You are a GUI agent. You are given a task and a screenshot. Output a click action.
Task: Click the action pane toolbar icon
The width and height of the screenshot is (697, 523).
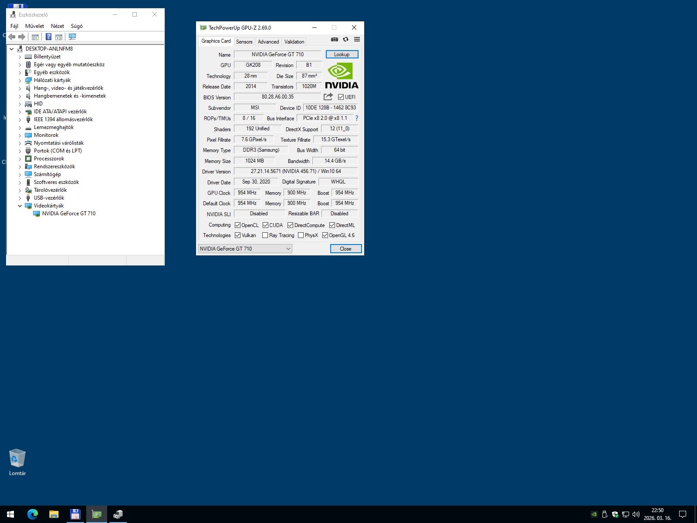coord(59,37)
